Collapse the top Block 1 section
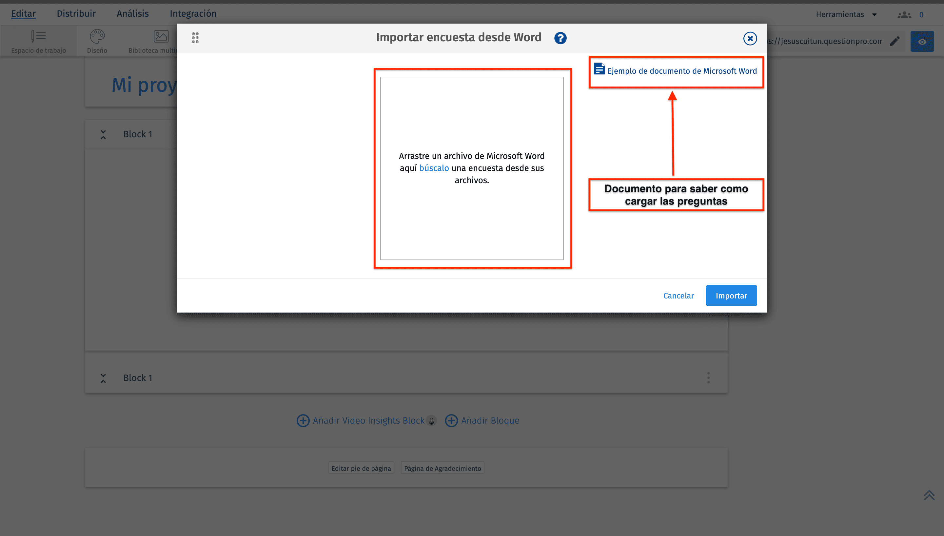Image resolution: width=944 pixels, height=536 pixels. (x=103, y=134)
